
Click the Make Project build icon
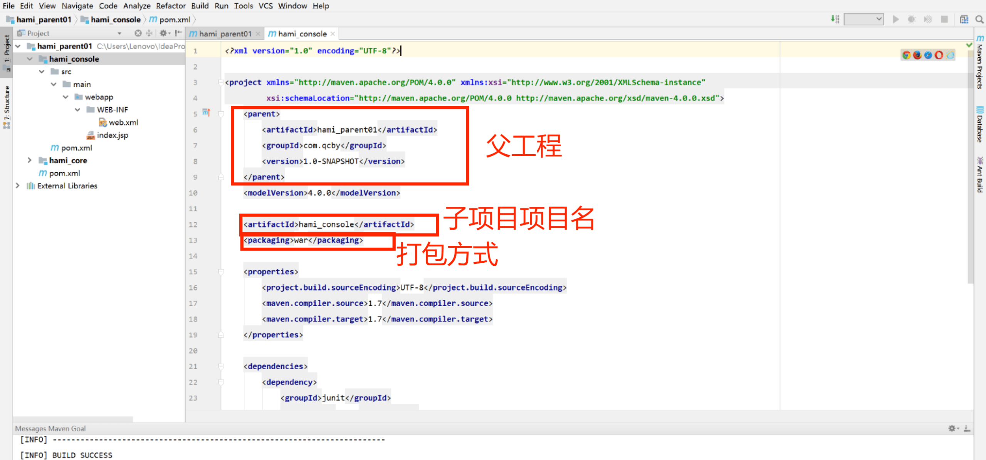[x=835, y=19]
